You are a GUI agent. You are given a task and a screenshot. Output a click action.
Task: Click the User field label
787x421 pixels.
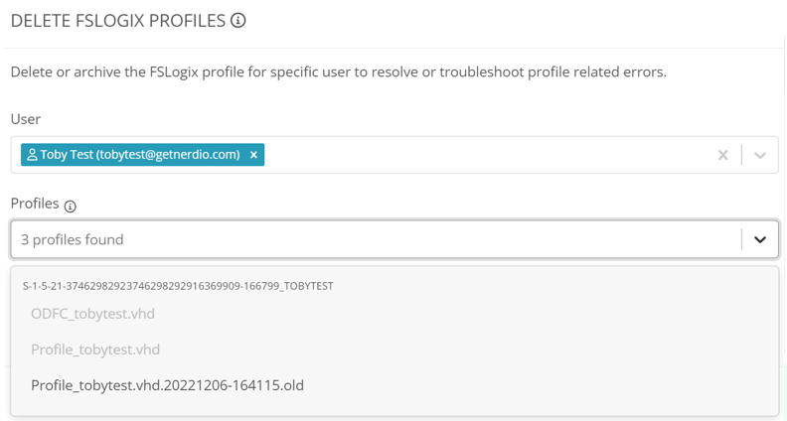click(26, 119)
